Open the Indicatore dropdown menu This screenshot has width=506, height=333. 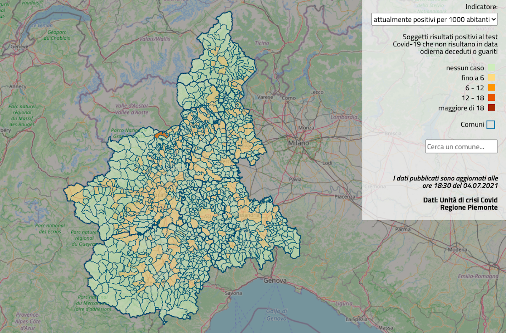pyautogui.click(x=435, y=19)
